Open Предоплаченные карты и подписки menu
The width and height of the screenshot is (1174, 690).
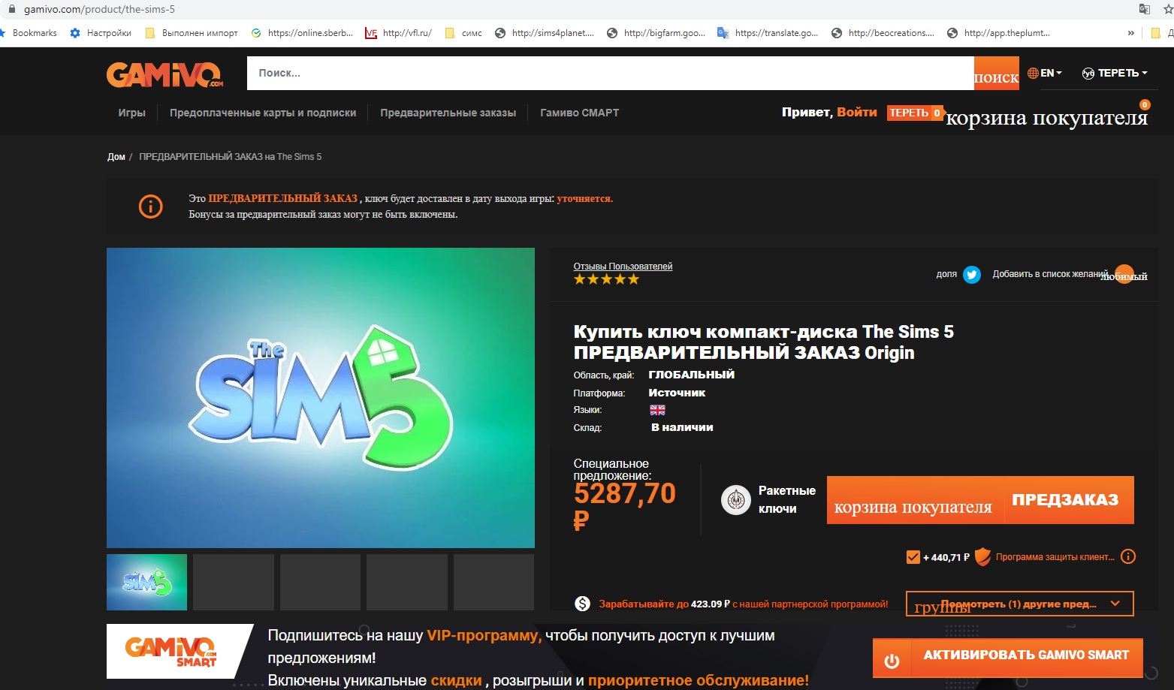point(263,113)
